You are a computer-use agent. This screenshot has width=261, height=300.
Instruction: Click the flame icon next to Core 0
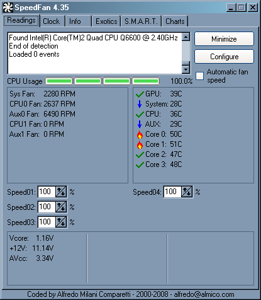[x=140, y=134]
